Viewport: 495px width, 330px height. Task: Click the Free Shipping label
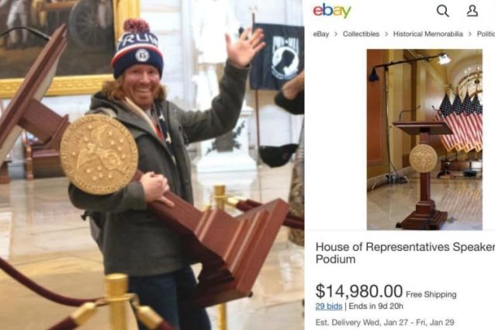click(x=431, y=294)
